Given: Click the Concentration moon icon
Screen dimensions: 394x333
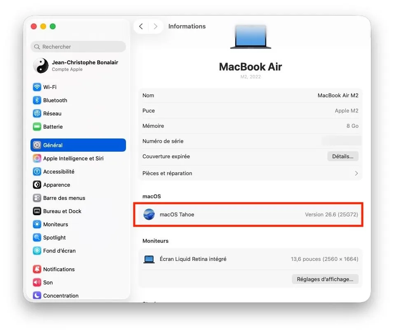Looking at the screenshot, I should click(37, 295).
